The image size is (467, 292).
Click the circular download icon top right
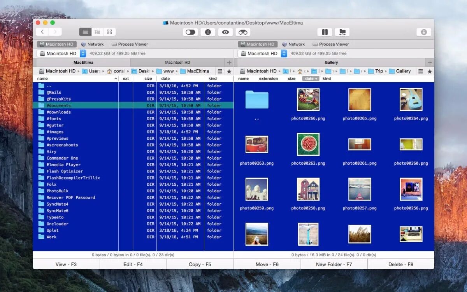tap(424, 32)
